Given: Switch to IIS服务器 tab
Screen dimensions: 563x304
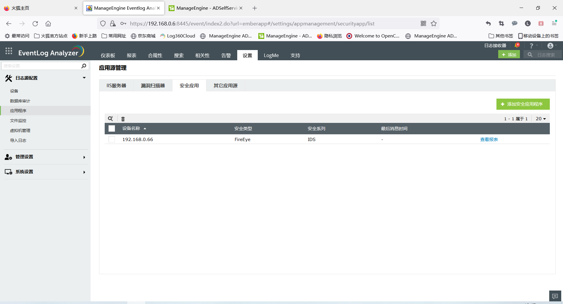Looking at the screenshot, I should pos(116,85).
